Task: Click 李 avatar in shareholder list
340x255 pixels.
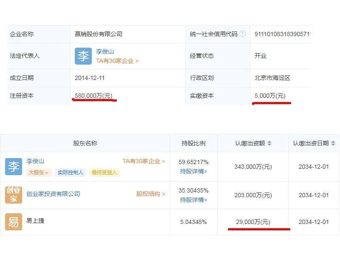Action: (14, 167)
